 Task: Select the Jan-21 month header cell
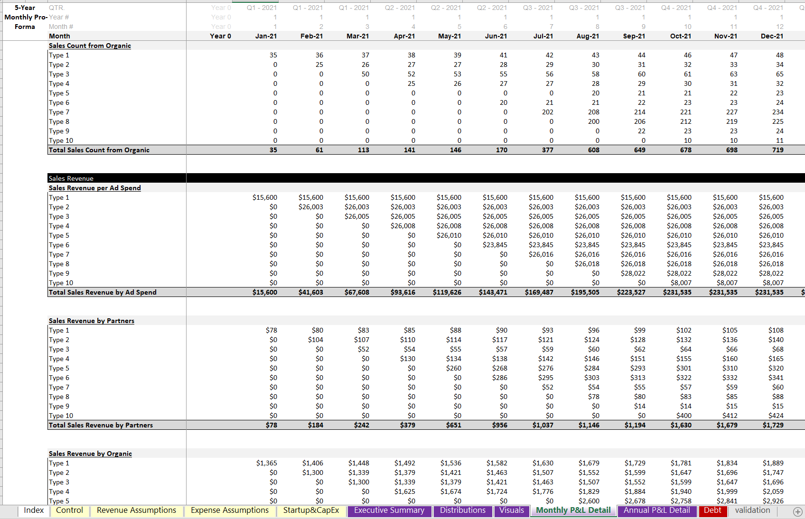click(266, 36)
